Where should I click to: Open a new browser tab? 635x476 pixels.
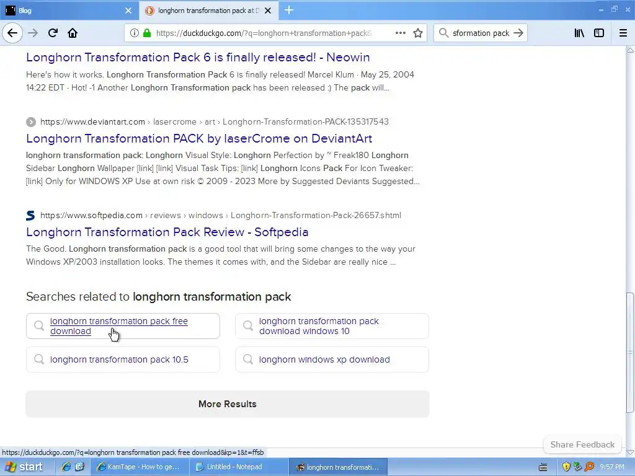pyautogui.click(x=289, y=10)
